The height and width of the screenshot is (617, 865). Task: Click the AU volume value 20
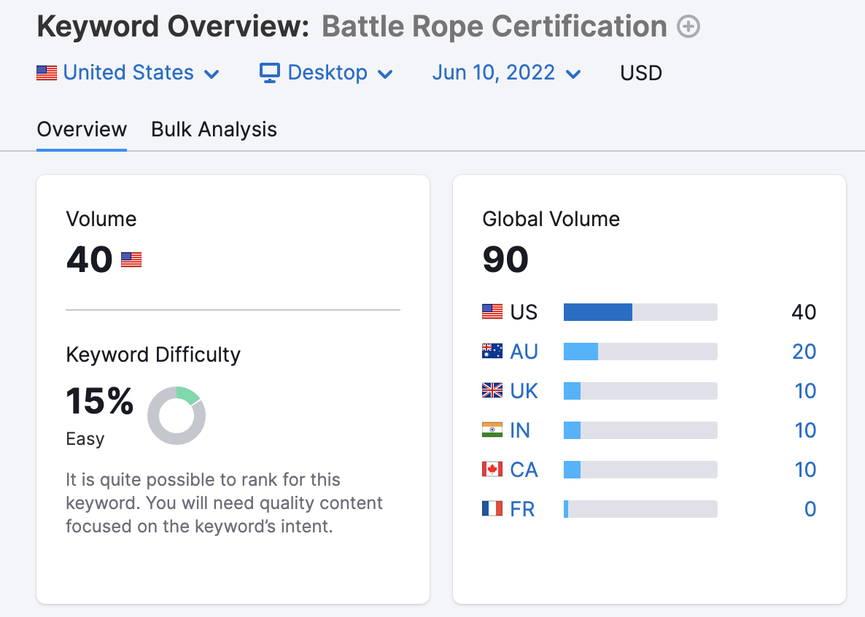tap(804, 352)
